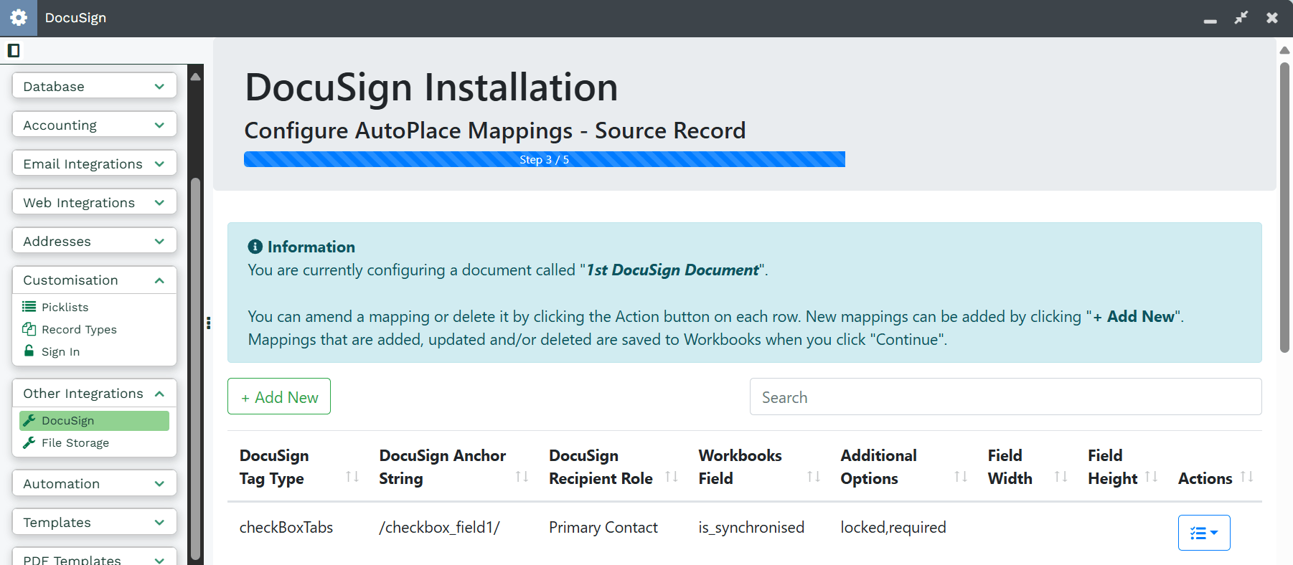Collapse the Other Integrations section
Screen dimensions: 1293x565
[x=94, y=393]
